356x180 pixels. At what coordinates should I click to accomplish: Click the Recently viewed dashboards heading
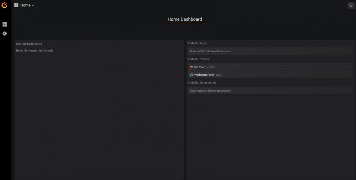35,50
